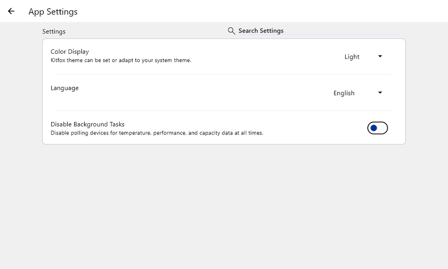The width and height of the screenshot is (448, 269).
Task: Click the polling devices description text
Action: (x=157, y=133)
